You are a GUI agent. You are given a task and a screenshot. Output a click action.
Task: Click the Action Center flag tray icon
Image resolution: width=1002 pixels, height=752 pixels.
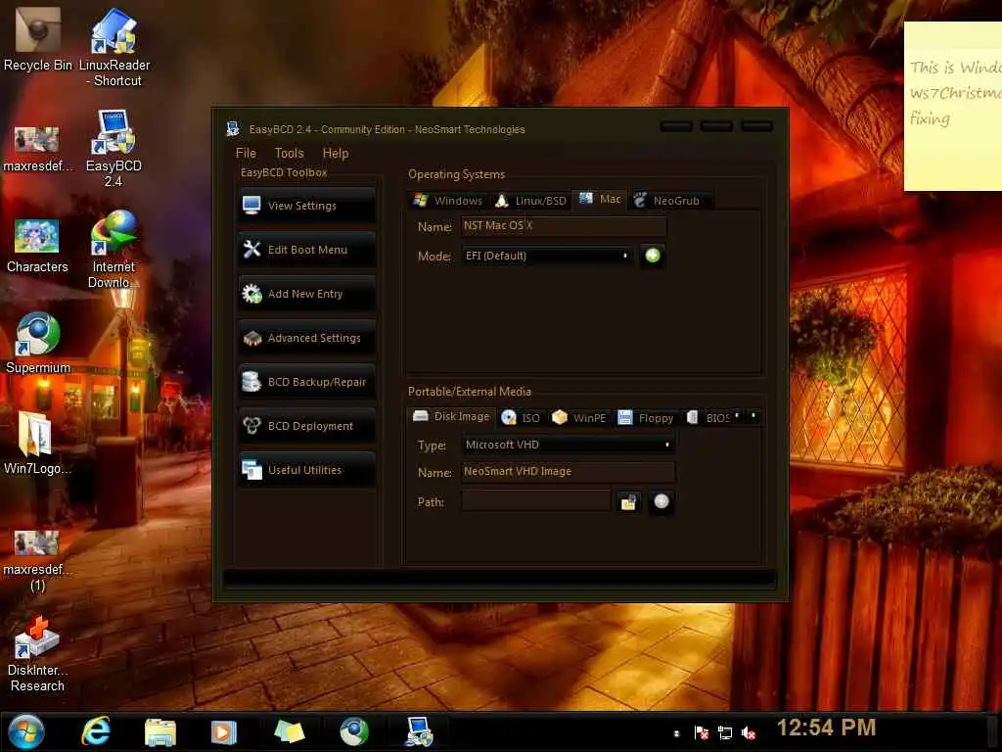(701, 732)
